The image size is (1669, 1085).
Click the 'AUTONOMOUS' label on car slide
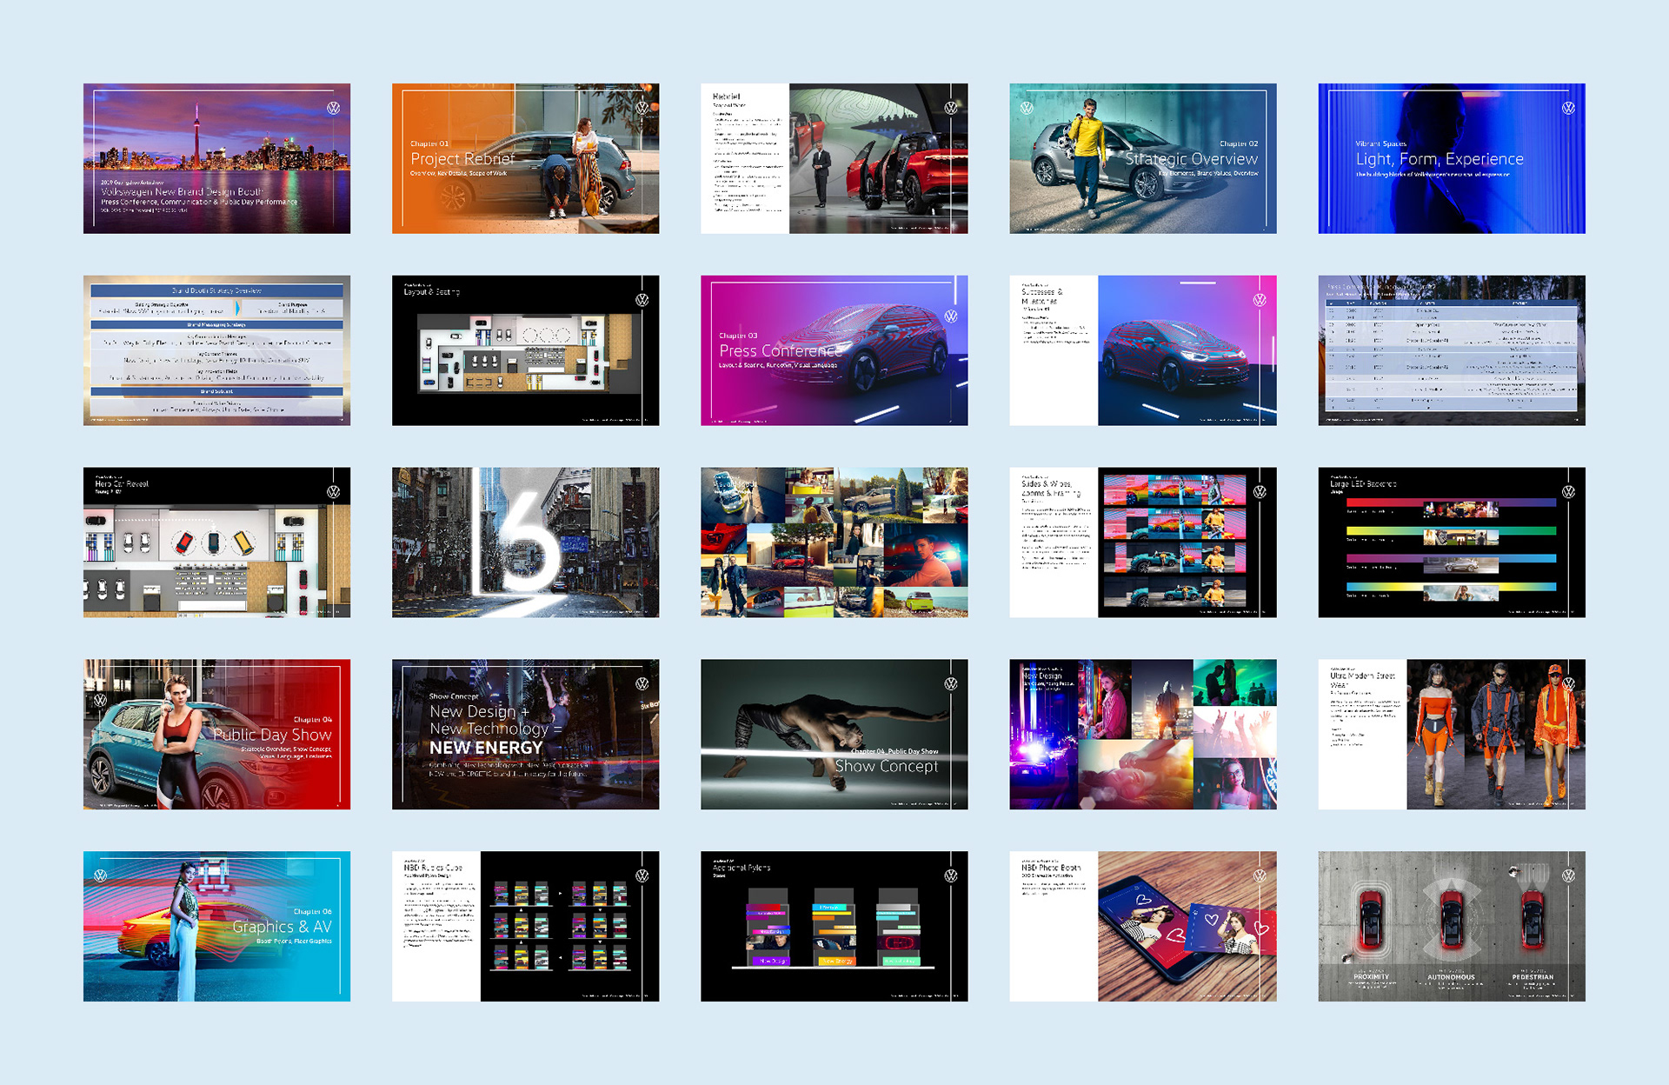tap(1451, 976)
